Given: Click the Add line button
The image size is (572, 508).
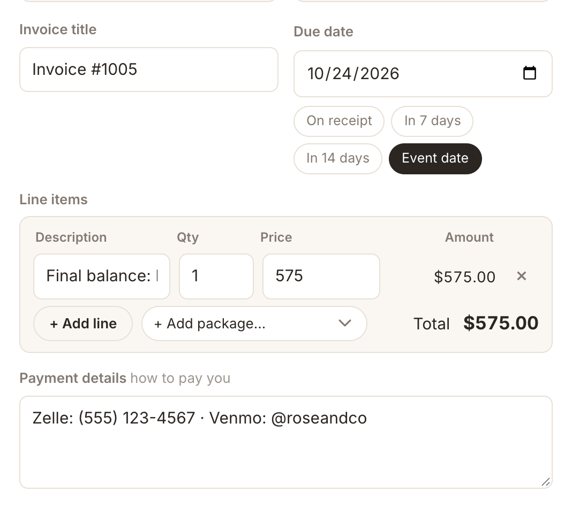Looking at the screenshot, I should click(x=83, y=324).
